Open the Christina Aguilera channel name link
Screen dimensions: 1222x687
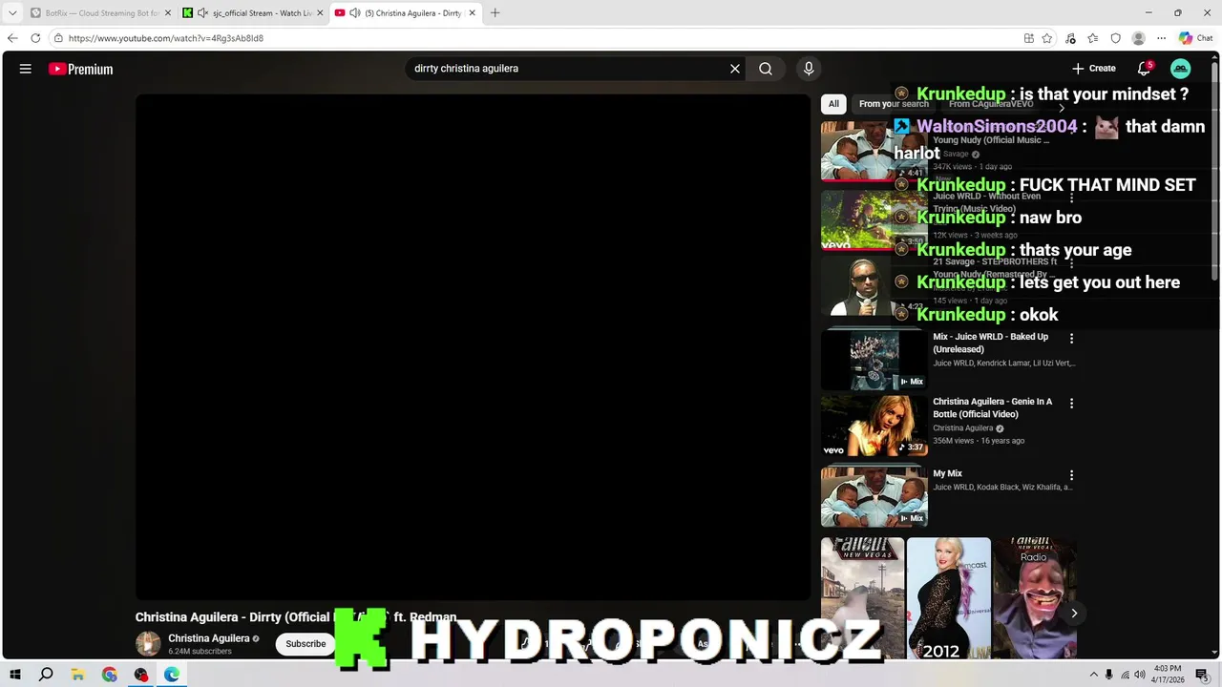(x=208, y=638)
